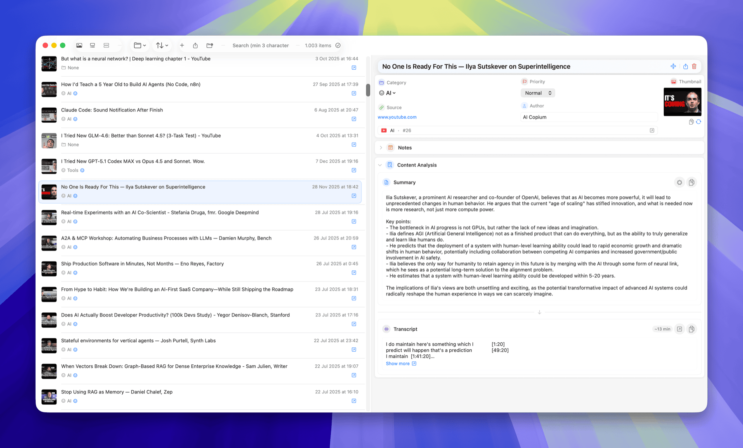Expand the Notes section
Image resolution: width=743 pixels, height=448 pixels.
pos(381,148)
